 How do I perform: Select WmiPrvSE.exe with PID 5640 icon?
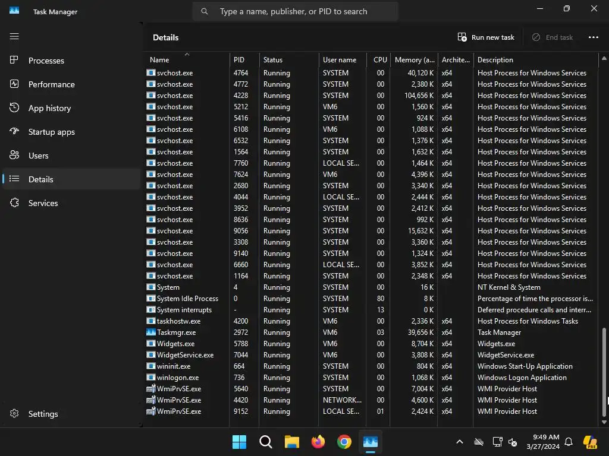pos(150,388)
